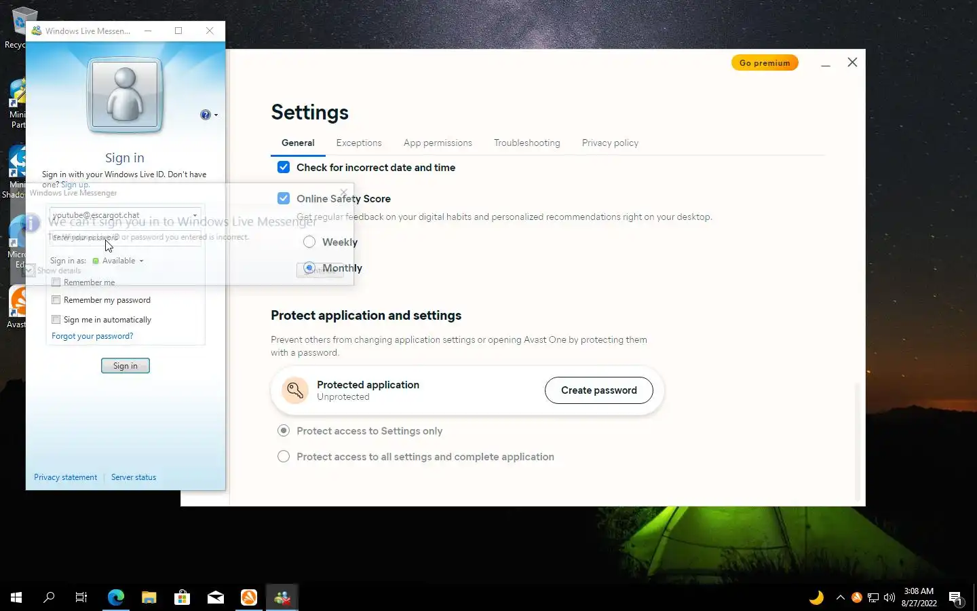
Task: Open the Server status link
Action: (x=134, y=477)
